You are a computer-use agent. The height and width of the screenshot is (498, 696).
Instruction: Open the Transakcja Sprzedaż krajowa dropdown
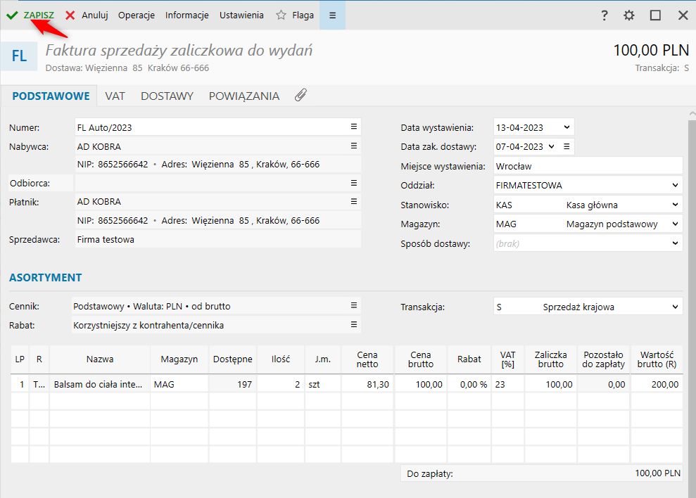coord(675,307)
